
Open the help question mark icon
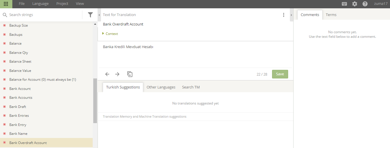(365, 4)
